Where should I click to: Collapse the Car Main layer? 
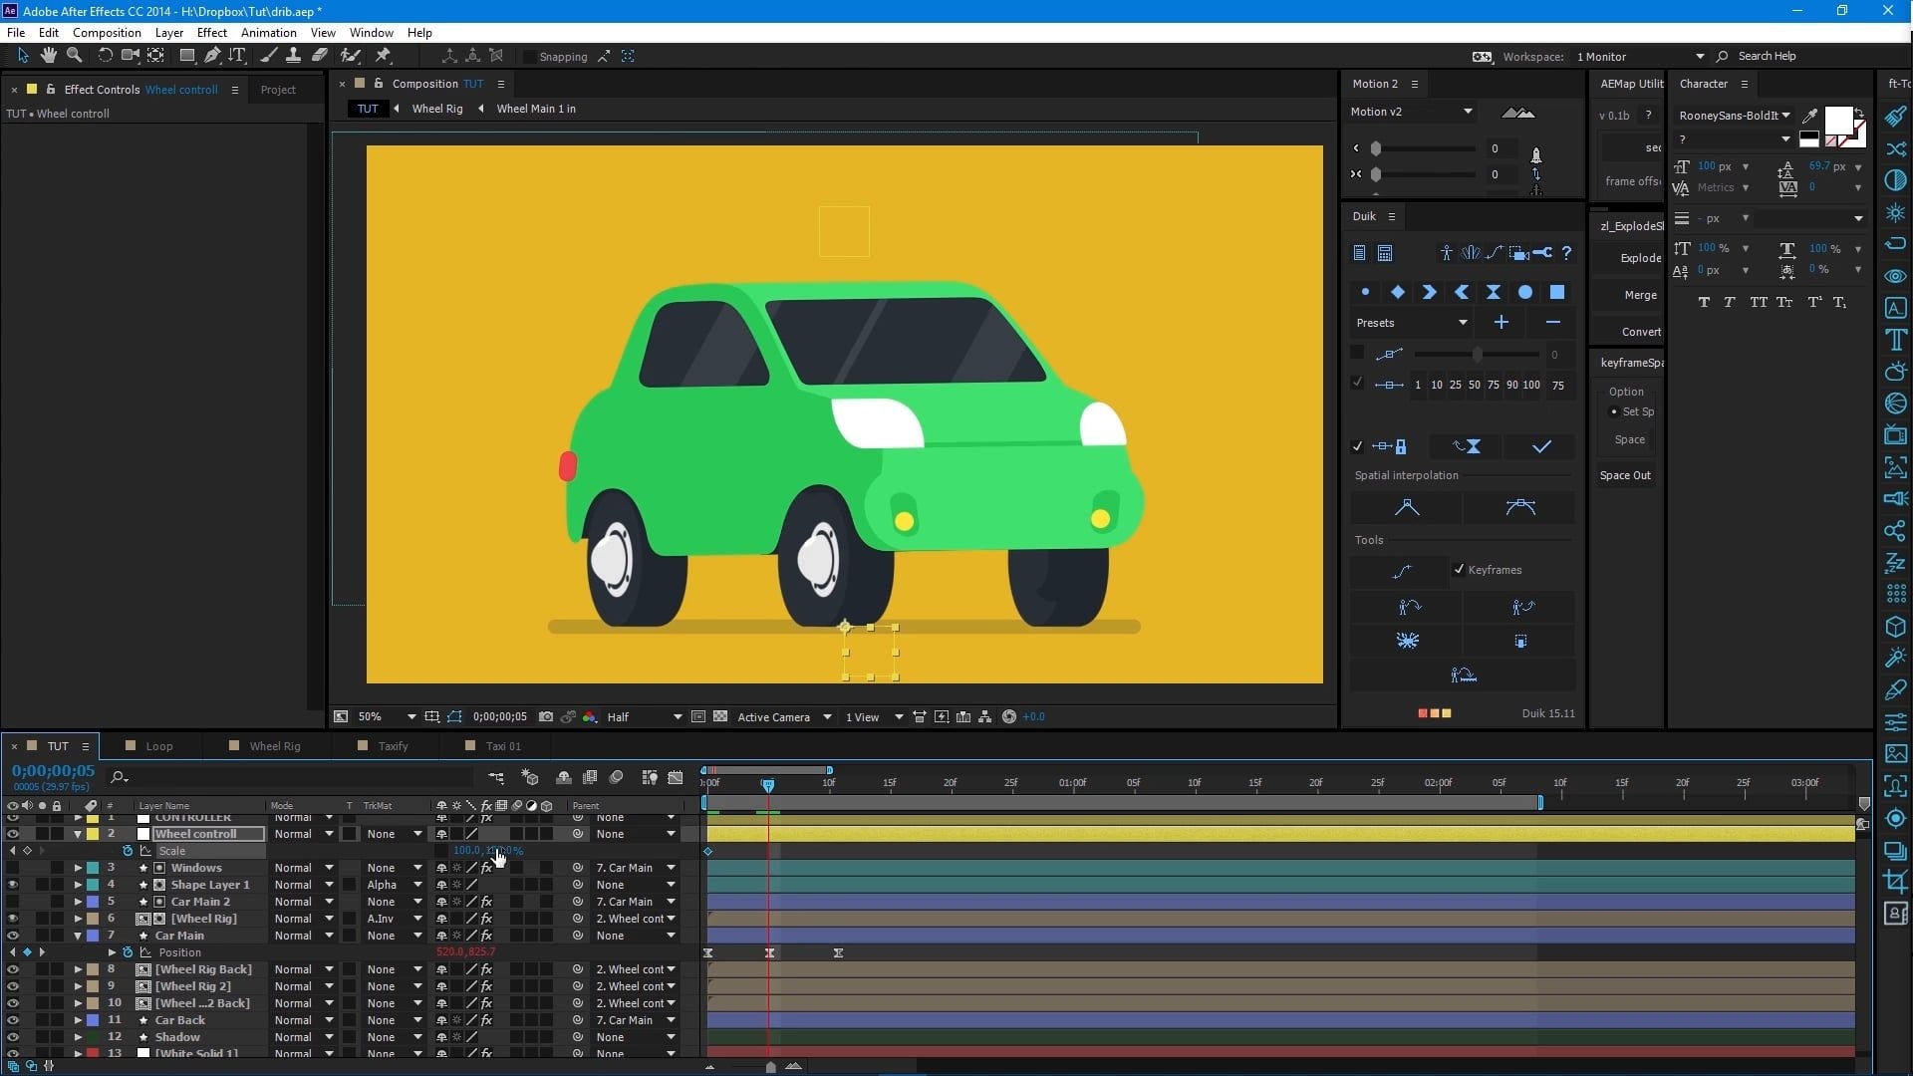(78, 936)
